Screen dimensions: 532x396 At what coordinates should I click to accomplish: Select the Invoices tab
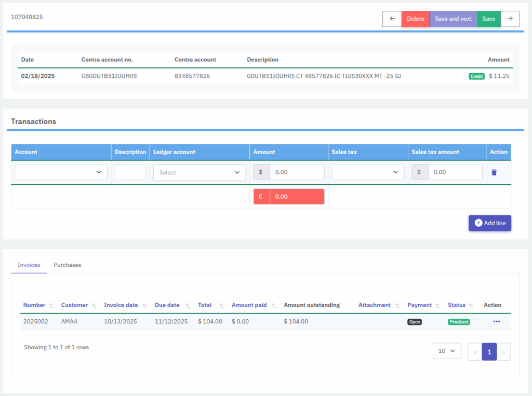click(29, 265)
